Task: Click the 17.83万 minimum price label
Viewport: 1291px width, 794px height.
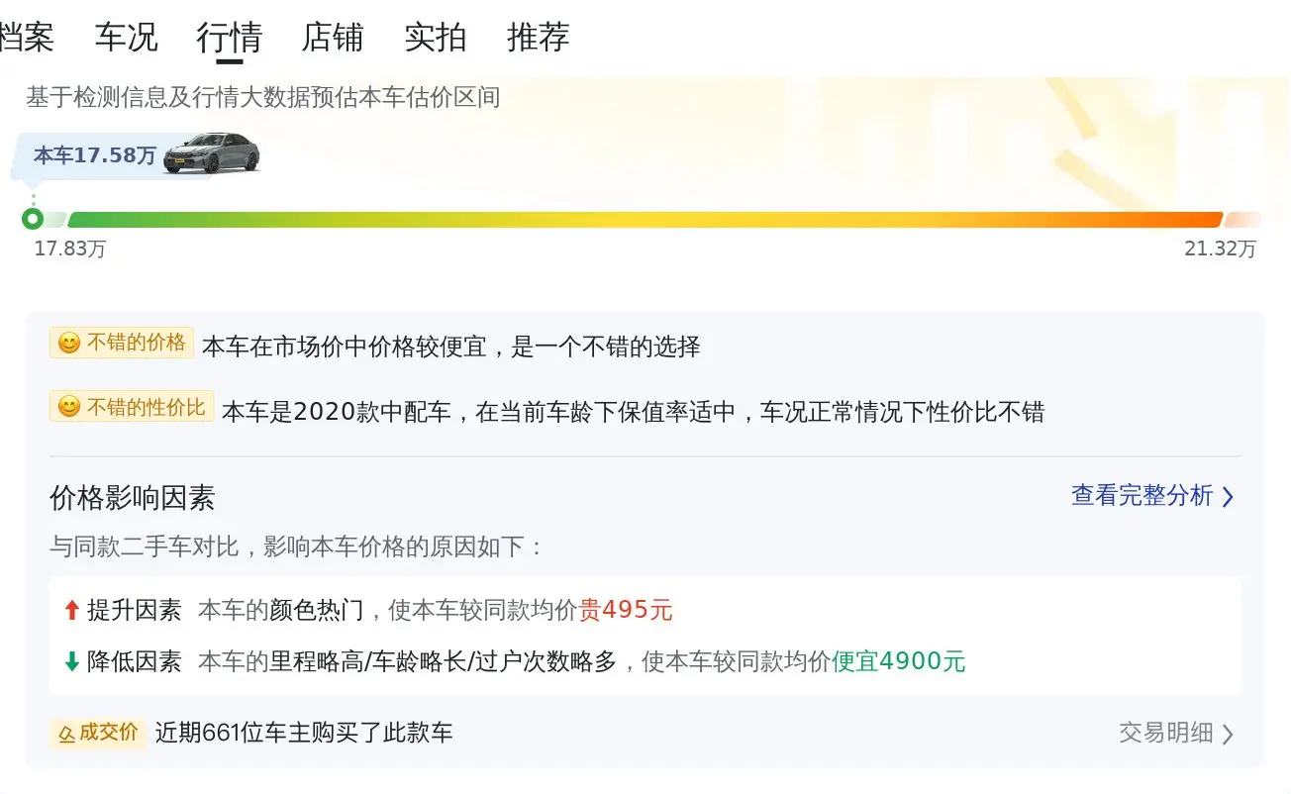Action: [x=70, y=249]
